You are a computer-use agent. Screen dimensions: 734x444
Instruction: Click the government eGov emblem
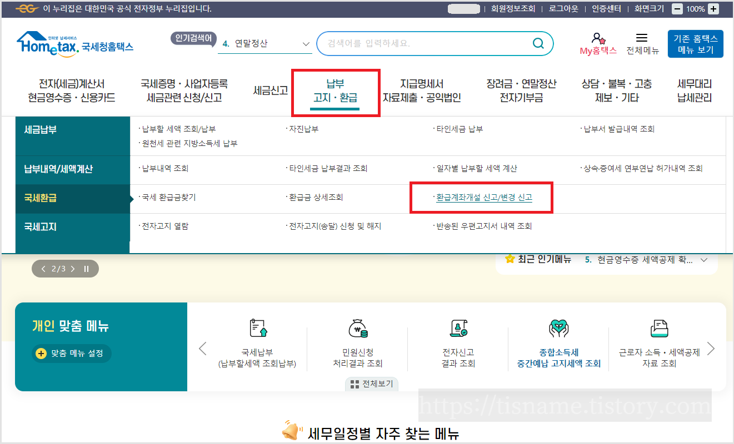27,9
